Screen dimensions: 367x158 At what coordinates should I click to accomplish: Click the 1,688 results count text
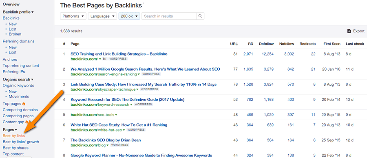tap(71, 31)
